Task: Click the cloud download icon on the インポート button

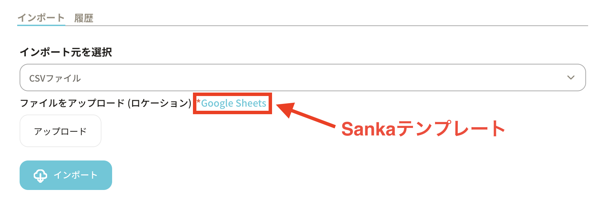Action: pyautogui.click(x=40, y=175)
